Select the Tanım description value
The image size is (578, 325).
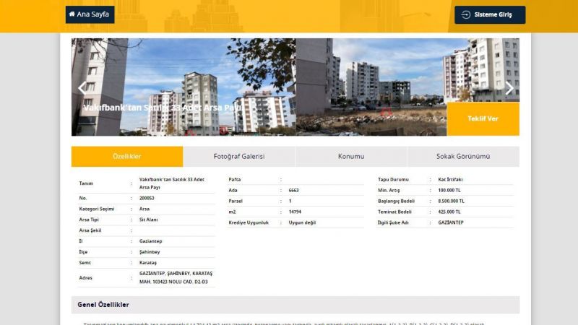click(x=172, y=183)
